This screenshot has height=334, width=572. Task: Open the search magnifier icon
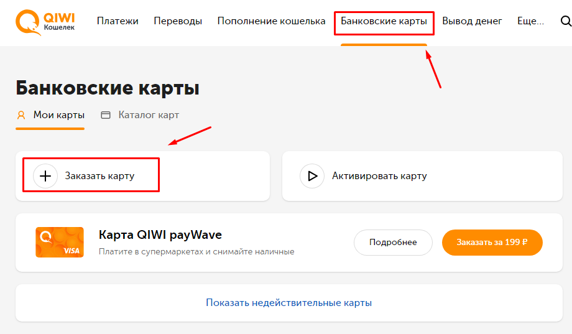click(566, 21)
